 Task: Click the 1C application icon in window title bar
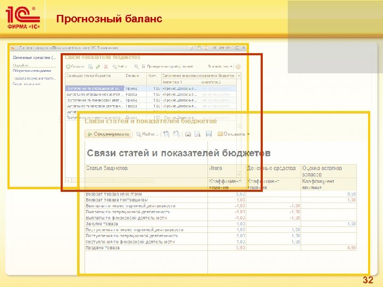tap(13, 48)
